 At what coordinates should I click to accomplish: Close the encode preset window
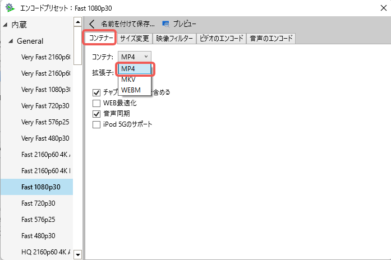(378, 8)
